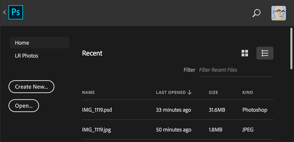Click the back arrow beside Ps logo
Image resolution: width=294 pixels, height=142 pixels.
click(5, 12)
